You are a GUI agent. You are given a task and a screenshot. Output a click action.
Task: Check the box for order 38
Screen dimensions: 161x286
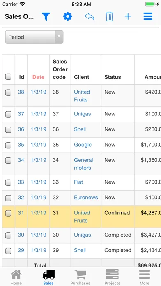pos(8,92)
